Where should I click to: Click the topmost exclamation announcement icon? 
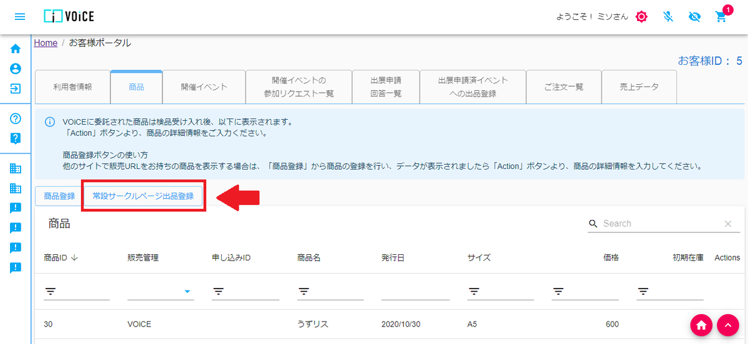(16, 208)
